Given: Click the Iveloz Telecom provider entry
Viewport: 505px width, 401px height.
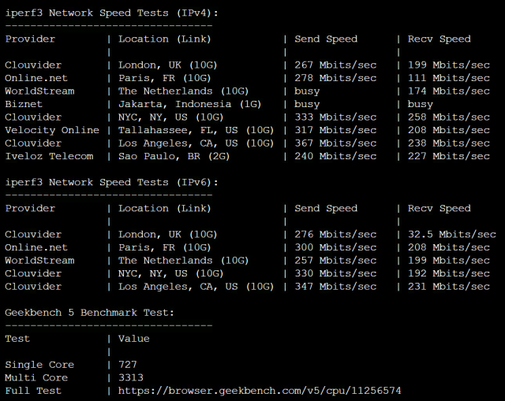Looking at the screenshot, I should coord(49,156).
